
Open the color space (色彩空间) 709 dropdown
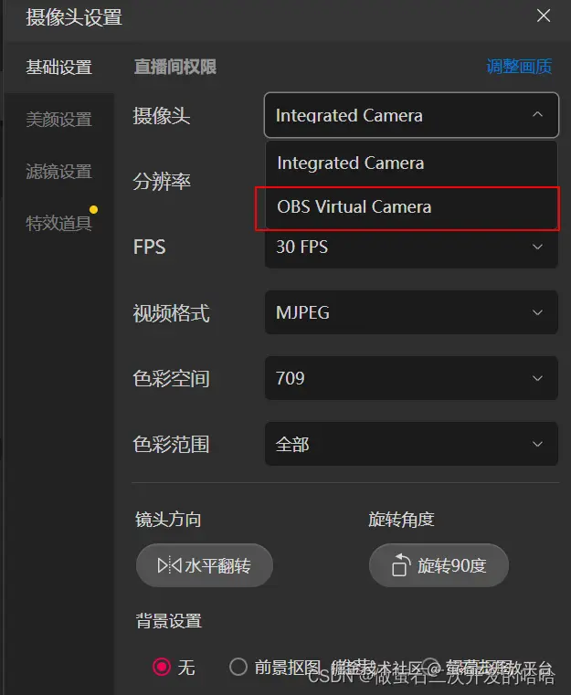[411, 378]
